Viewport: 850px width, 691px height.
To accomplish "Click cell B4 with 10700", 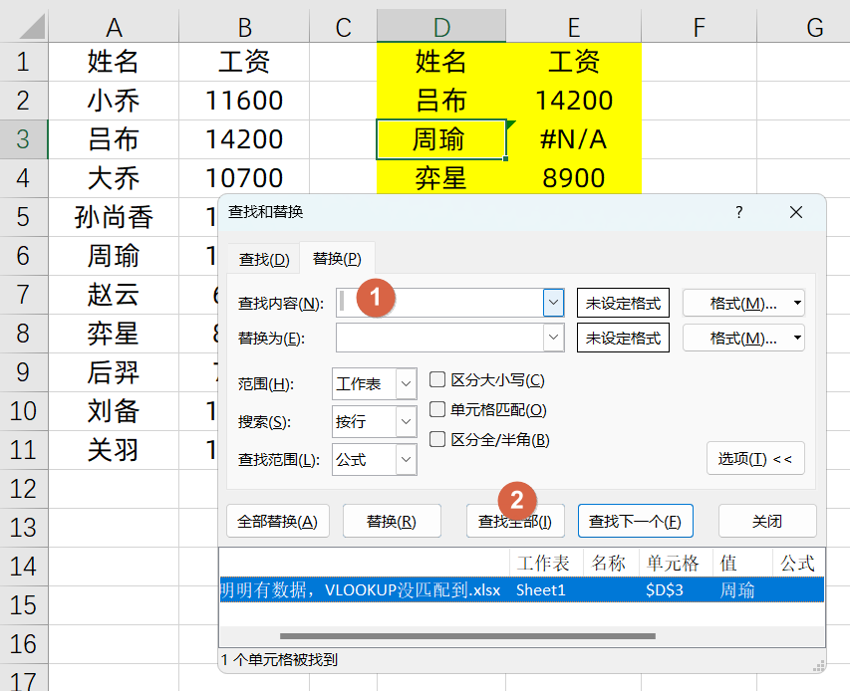I will point(244,178).
